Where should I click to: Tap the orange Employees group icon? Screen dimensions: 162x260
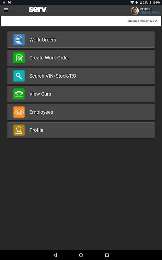[19, 112]
